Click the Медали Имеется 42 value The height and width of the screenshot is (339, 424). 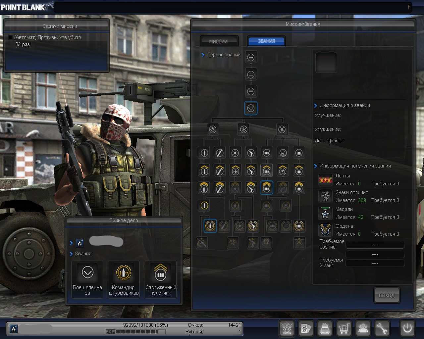click(x=361, y=217)
